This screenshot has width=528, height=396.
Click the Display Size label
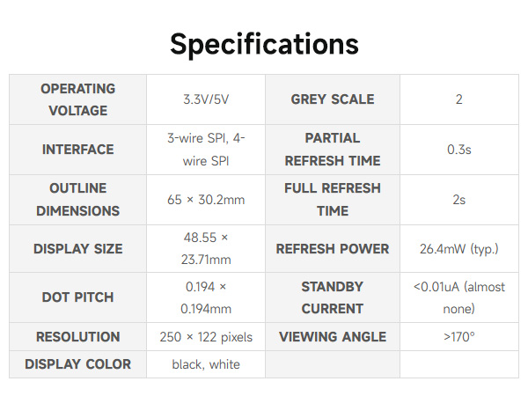78,249
